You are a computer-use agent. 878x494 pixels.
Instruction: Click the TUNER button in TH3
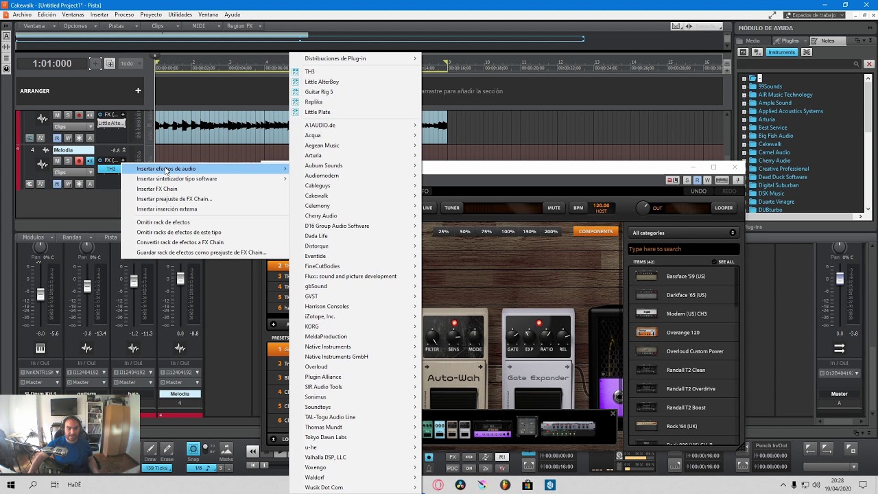(x=452, y=208)
